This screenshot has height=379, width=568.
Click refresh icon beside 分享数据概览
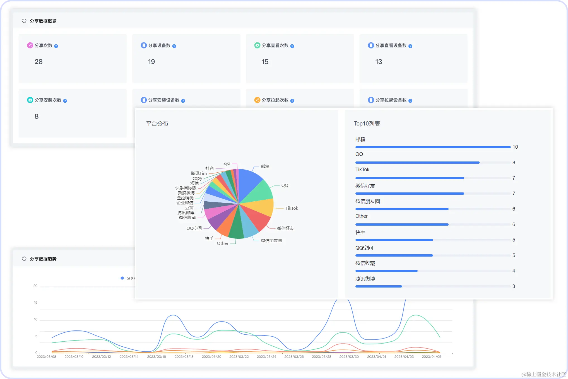pos(24,21)
